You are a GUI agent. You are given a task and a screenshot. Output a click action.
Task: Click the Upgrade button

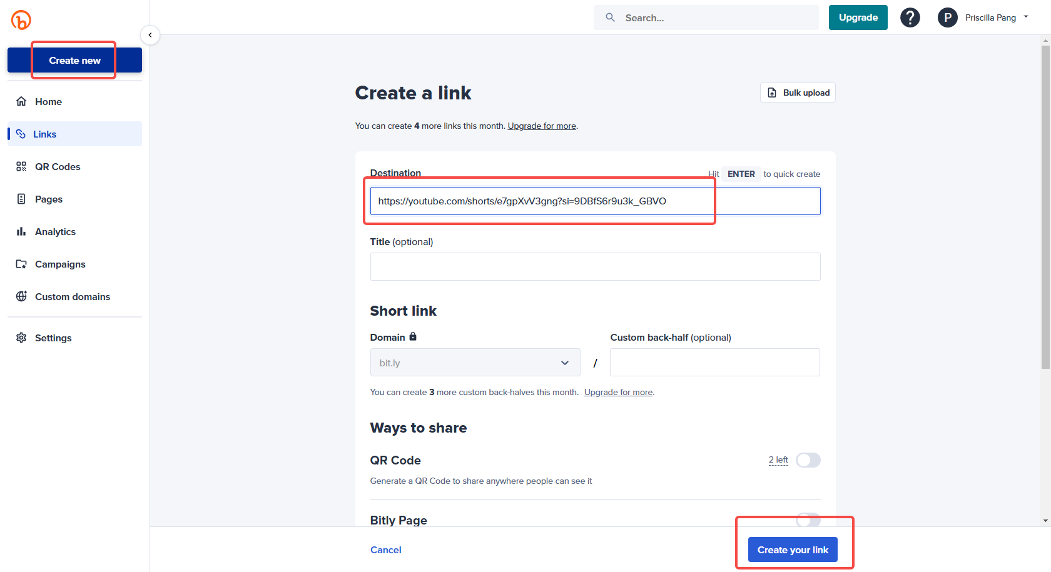point(858,18)
